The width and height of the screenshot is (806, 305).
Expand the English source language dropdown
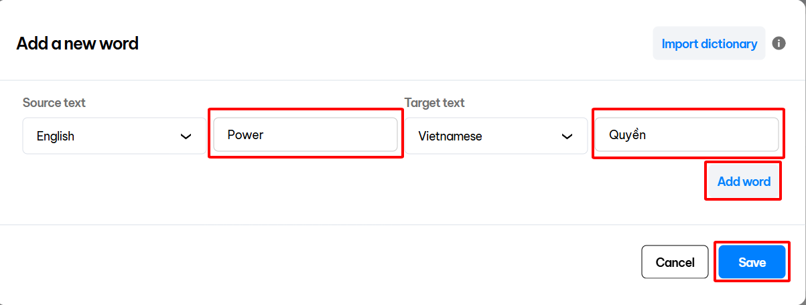click(114, 136)
